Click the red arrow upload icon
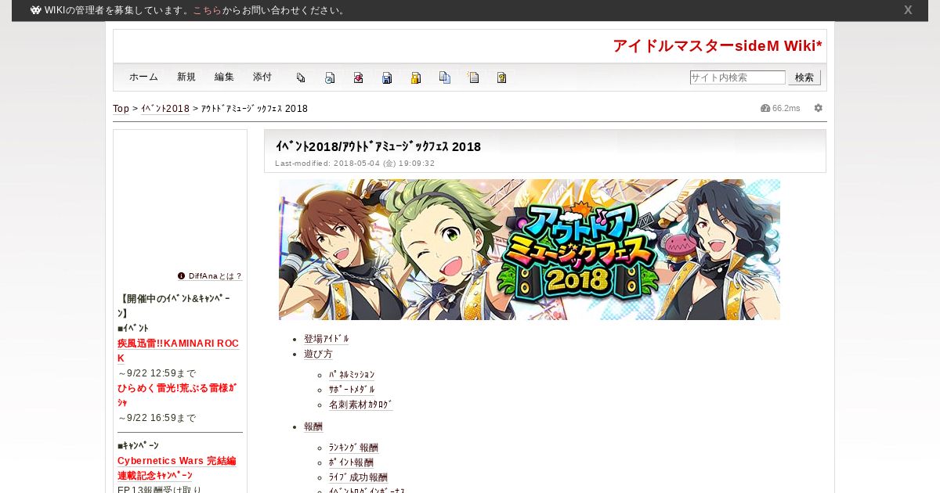 pyautogui.click(x=358, y=77)
